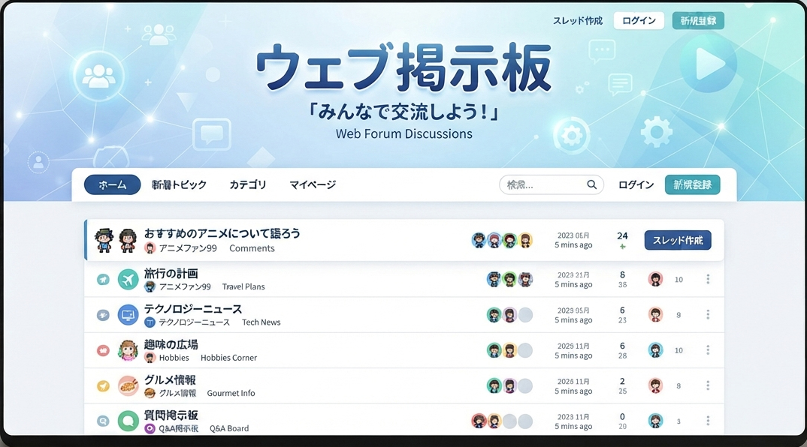Open thread おすすめのアニメについて語ろう
The height and width of the screenshot is (447, 807).
pos(222,233)
